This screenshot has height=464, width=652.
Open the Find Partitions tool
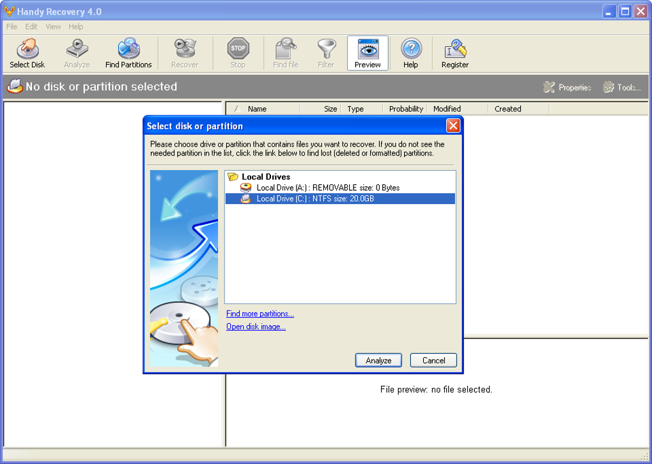(128, 53)
